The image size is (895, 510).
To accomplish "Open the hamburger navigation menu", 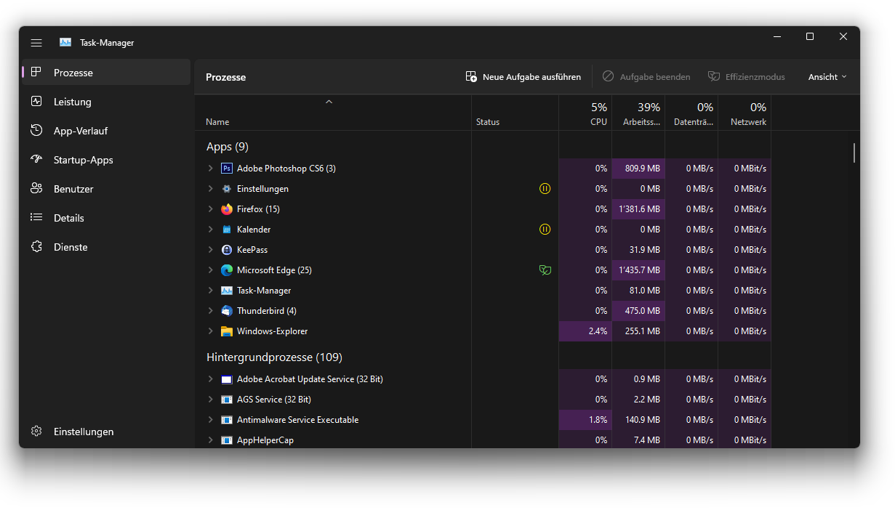I will click(36, 43).
